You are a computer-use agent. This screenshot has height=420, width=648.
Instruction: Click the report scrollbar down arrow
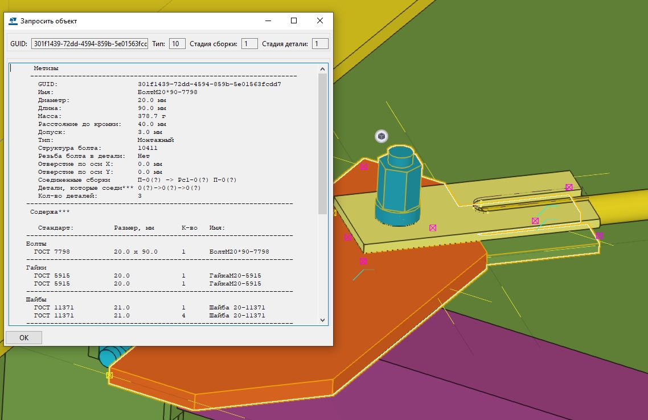(323, 320)
